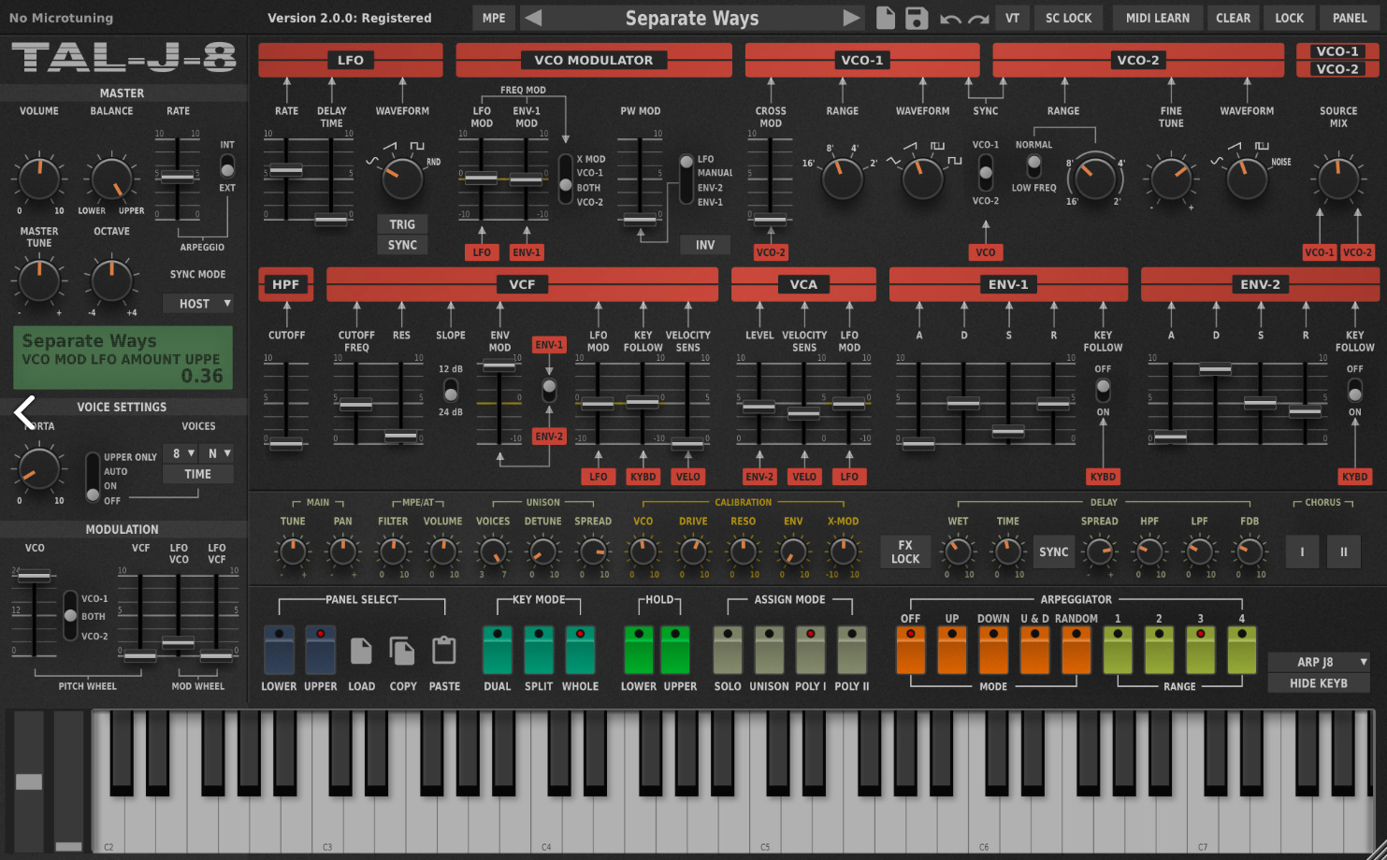Toggle VCO-2 Normal/Low Freq switch

(x=1033, y=165)
